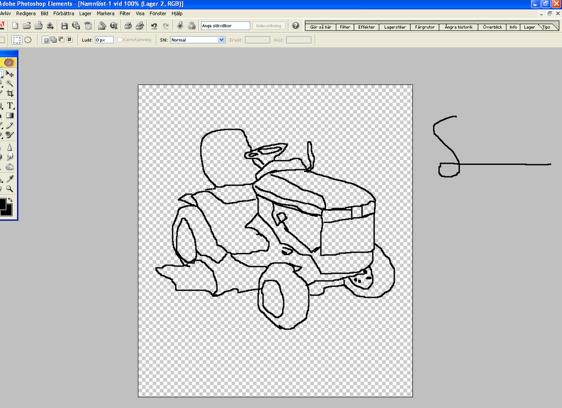Open the Hjälp menu

coord(177,14)
